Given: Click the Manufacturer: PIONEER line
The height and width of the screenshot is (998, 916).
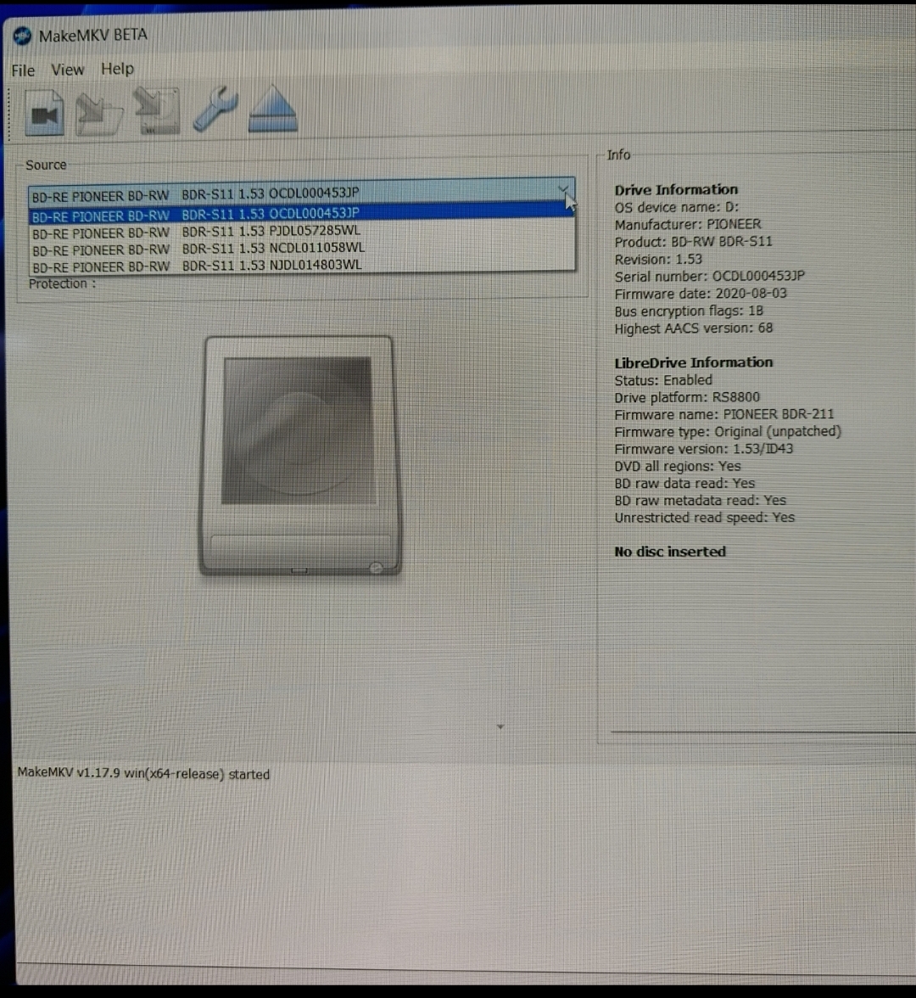Looking at the screenshot, I should [x=688, y=225].
